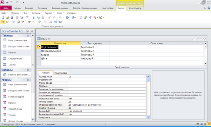Click the Spelling check icon
211x127 pixels.
point(27,17)
